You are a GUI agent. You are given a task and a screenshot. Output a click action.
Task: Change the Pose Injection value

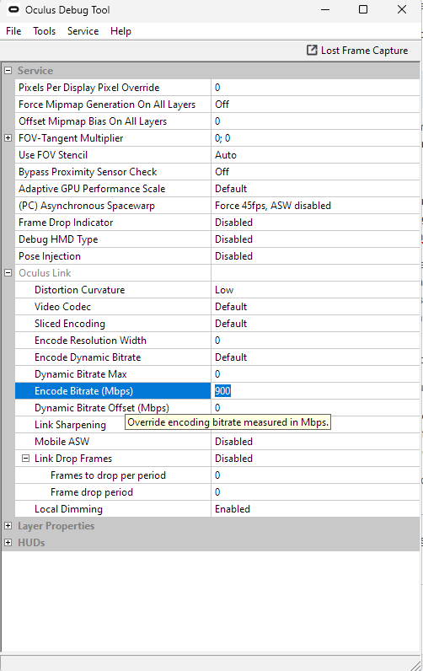315,256
